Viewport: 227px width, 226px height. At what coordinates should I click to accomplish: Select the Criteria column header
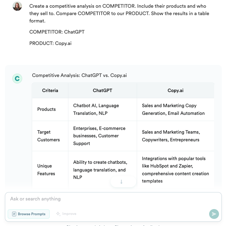tap(50, 91)
